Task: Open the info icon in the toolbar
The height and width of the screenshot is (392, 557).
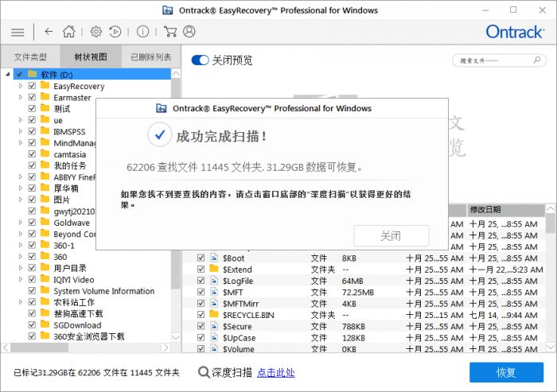Action: pyautogui.click(x=142, y=32)
